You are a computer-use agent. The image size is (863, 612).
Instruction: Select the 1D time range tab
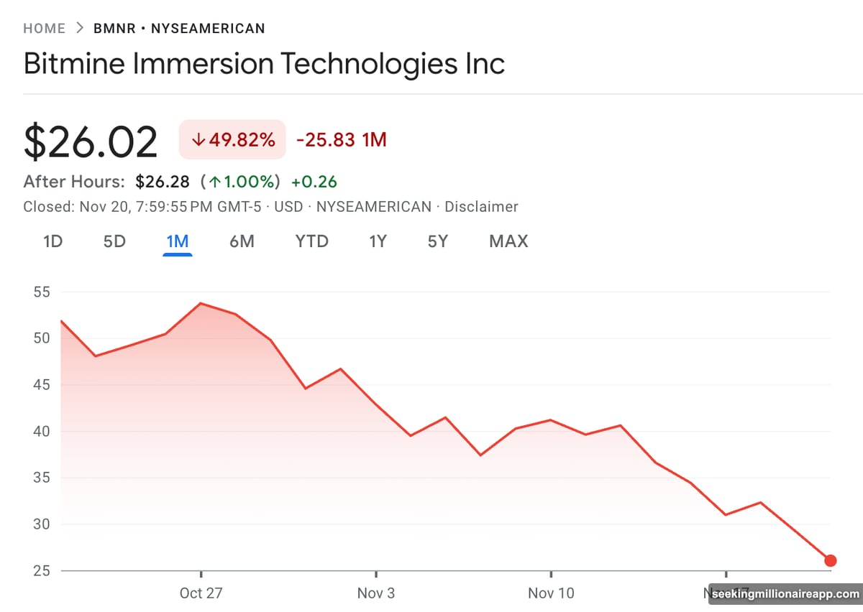click(52, 241)
